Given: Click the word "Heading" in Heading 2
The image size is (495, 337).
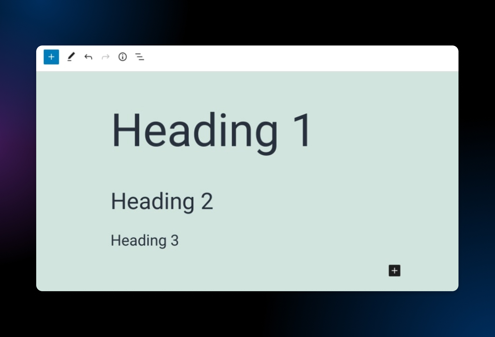Looking at the screenshot, I should (153, 202).
